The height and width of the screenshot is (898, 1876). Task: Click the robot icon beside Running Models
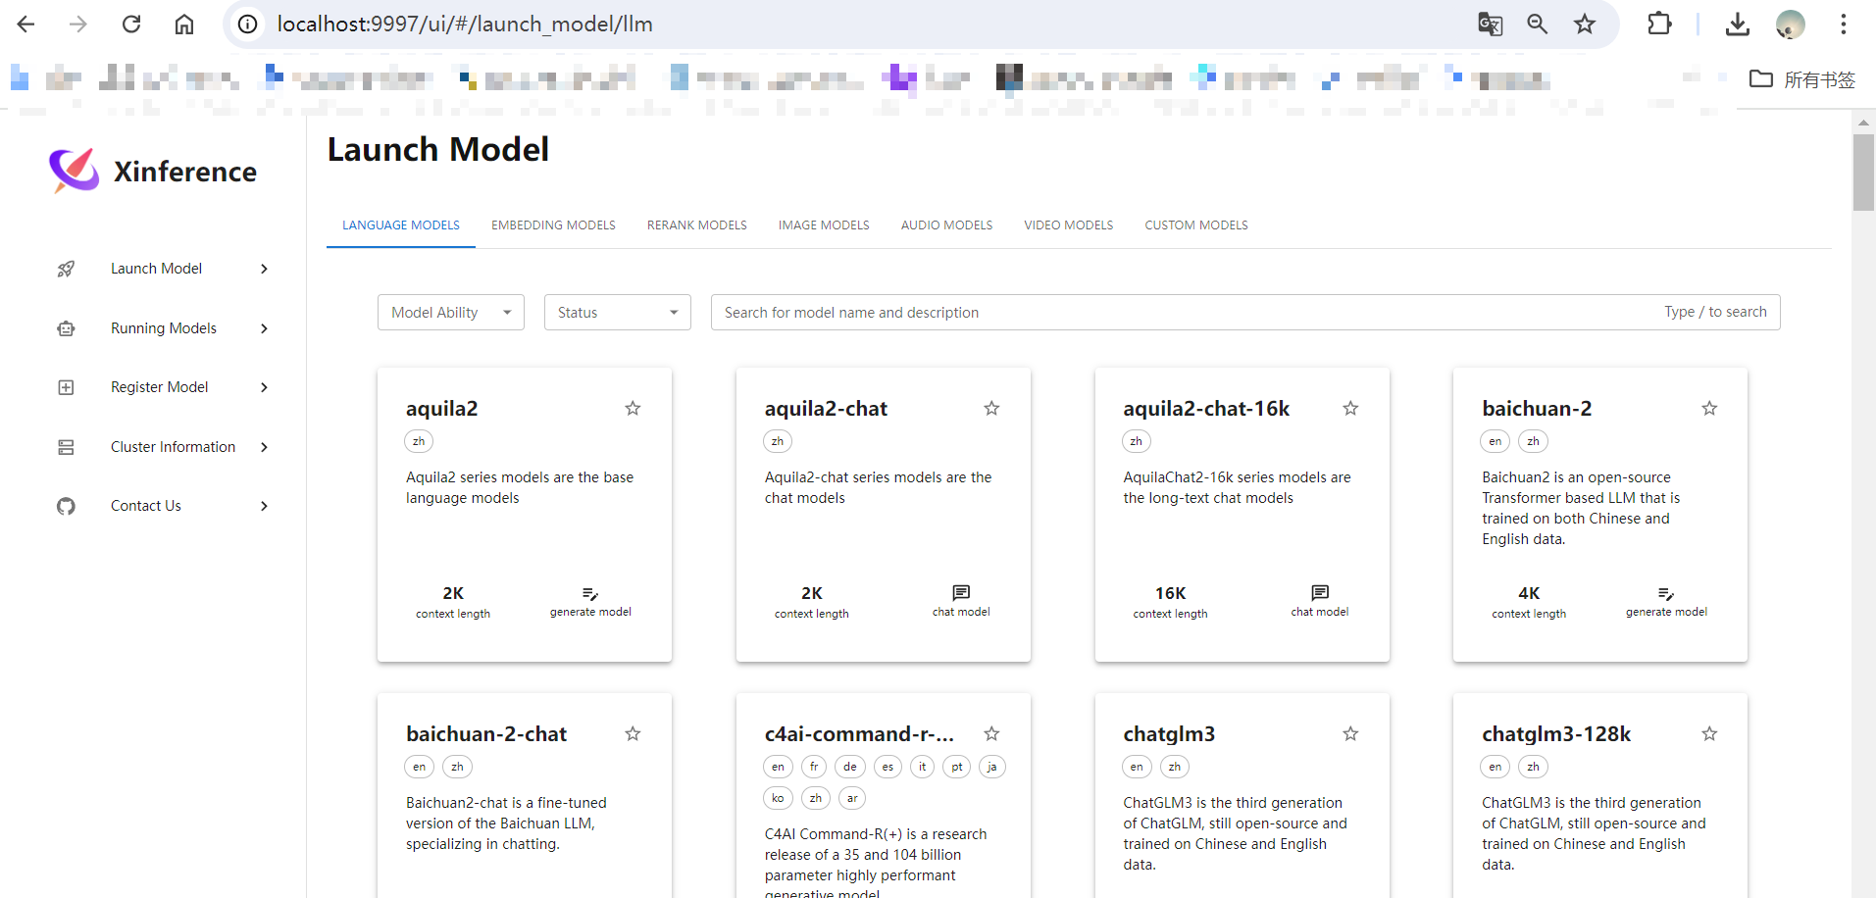[66, 328]
